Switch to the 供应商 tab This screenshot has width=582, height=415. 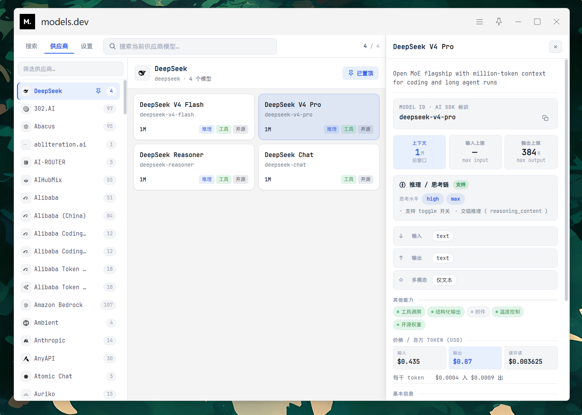pos(59,46)
